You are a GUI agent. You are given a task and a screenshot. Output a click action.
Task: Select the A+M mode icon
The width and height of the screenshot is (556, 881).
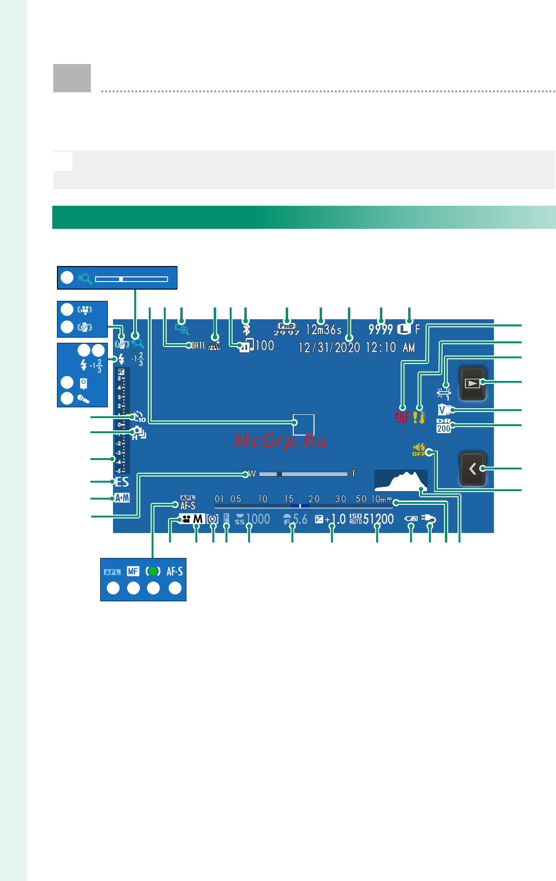point(122,498)
